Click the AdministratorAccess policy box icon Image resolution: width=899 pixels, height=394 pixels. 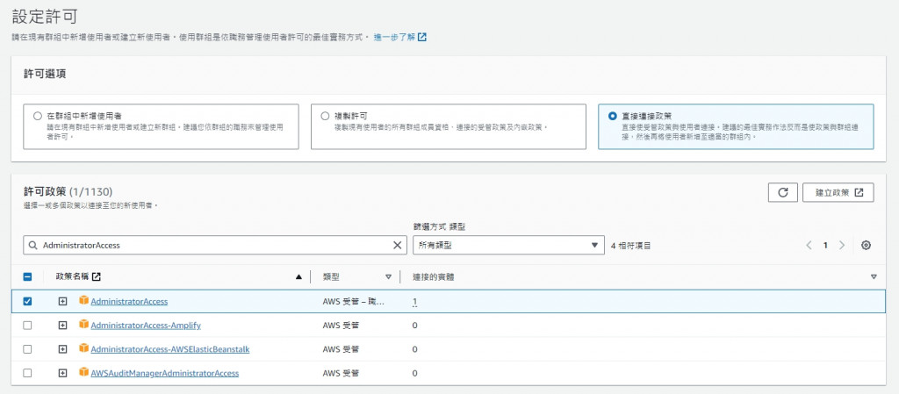84,301
